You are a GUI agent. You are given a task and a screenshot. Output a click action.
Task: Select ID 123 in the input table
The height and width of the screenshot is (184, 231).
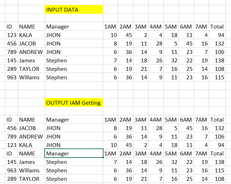tap(12, 35)
